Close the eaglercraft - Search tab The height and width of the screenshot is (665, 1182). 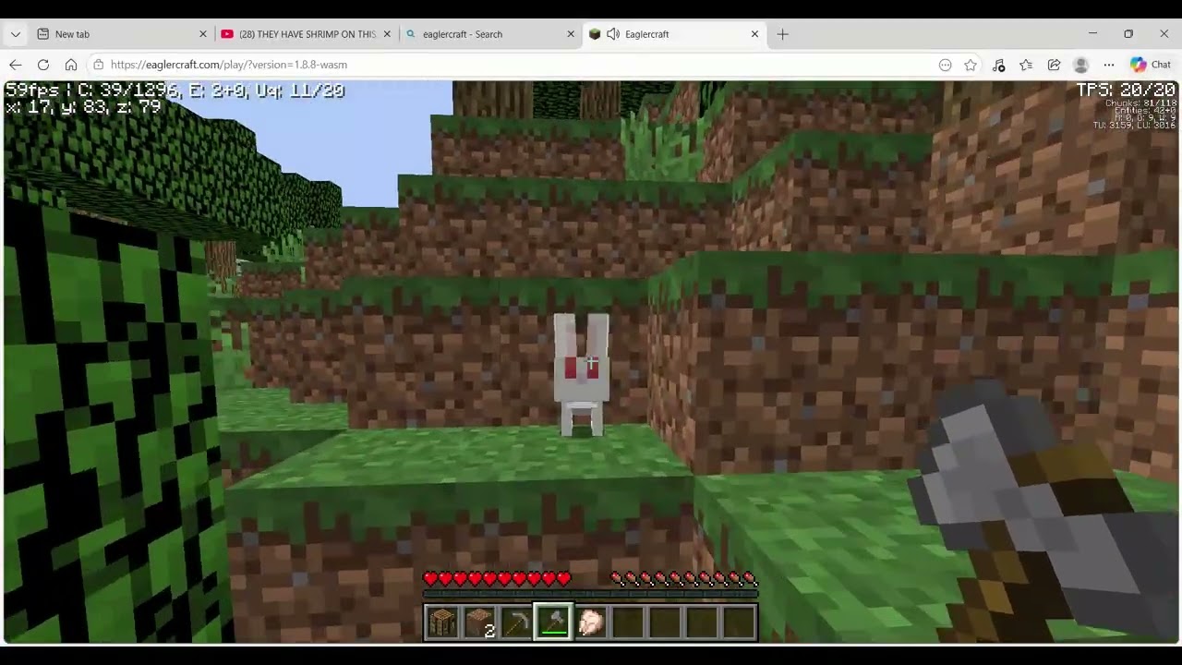tap(571, 34)
